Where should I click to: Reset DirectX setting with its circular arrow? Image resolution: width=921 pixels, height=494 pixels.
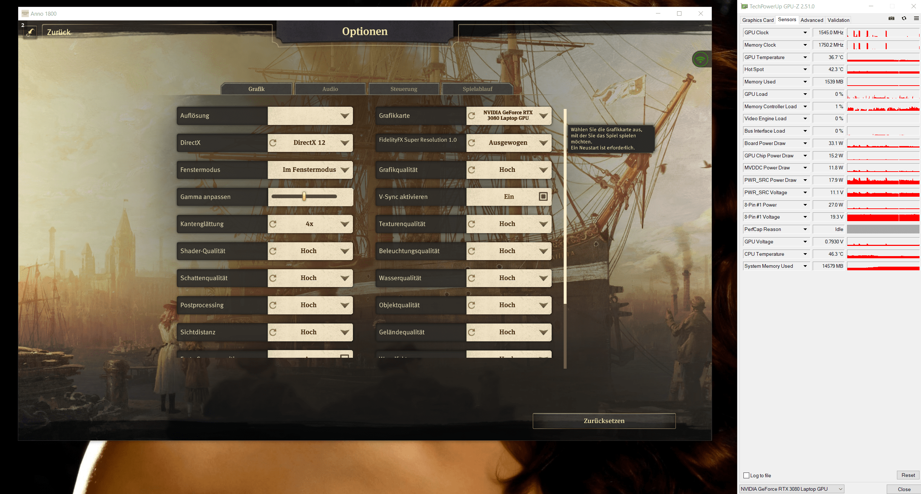(x=273, y=143)
